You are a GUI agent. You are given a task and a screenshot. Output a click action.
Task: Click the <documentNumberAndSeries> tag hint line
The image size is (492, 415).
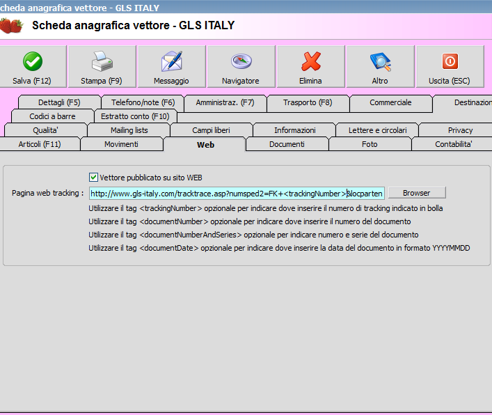pos(253,235)
